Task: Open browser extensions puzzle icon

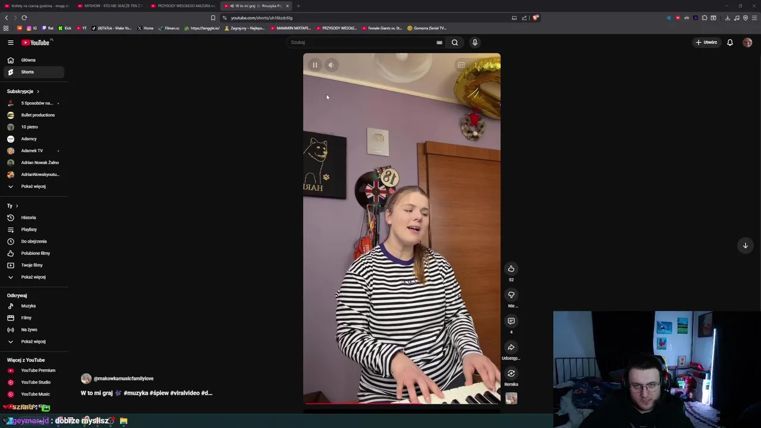Action: point(705,18)
